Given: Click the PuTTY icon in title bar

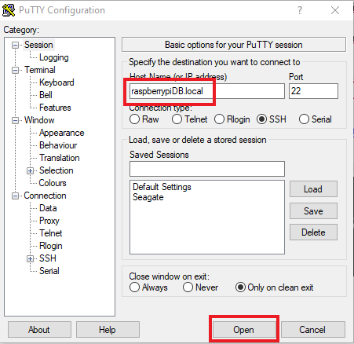Looking at the screenshot, I should point(9,10).
